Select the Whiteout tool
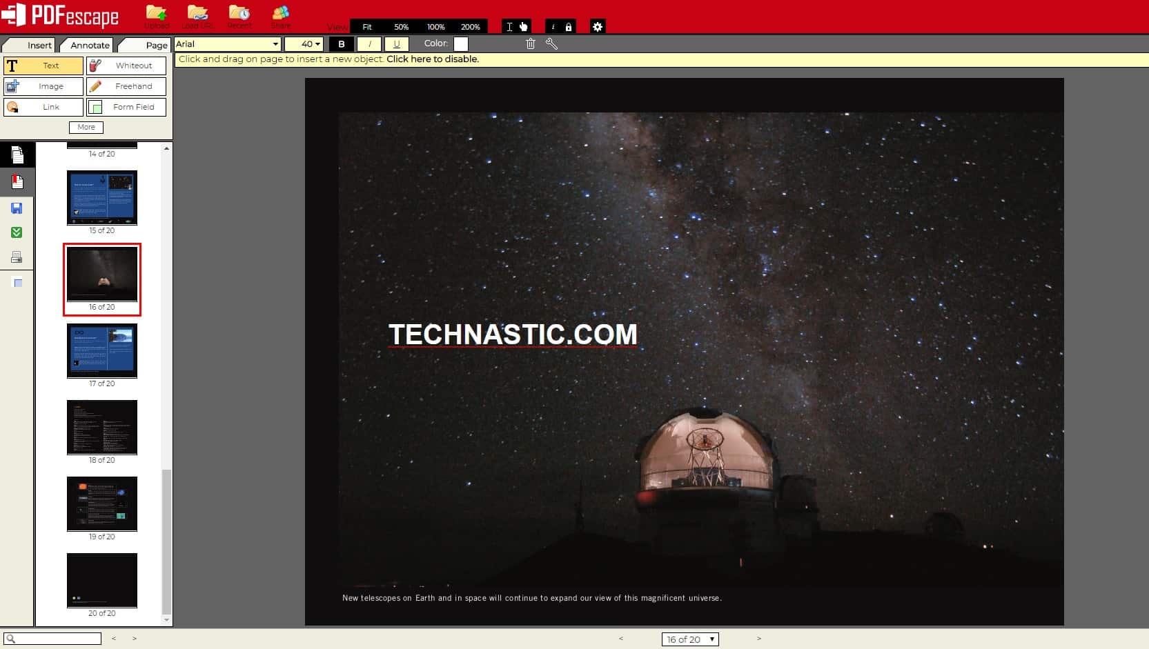Viewport: 1149px width, 649px height. pyautogui.click(x=126, y=66)
